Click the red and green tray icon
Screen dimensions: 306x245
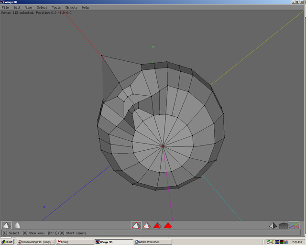point(282,242)
